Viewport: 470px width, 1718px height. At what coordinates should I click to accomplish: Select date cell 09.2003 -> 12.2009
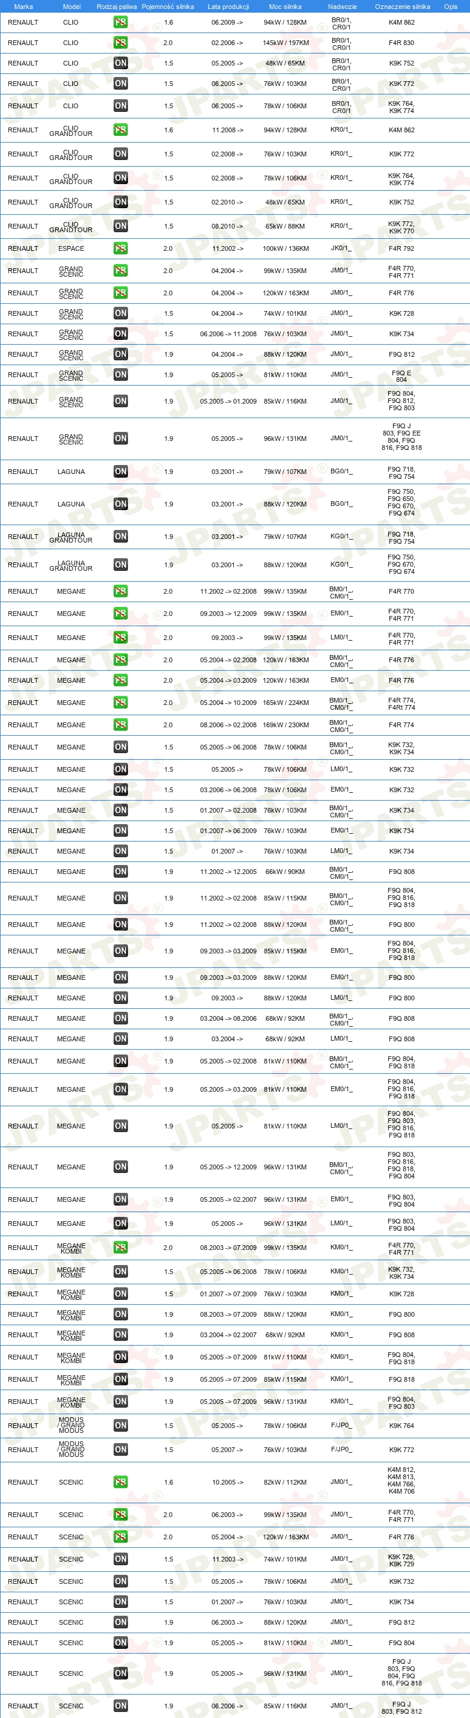pos(228,614)
